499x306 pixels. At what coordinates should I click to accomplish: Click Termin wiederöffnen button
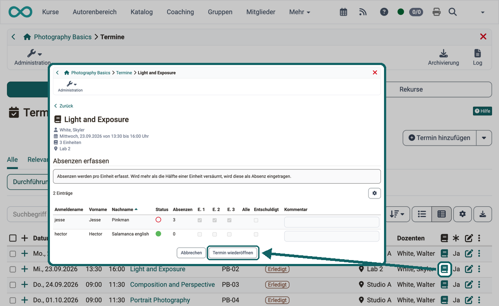coord(233,253)
